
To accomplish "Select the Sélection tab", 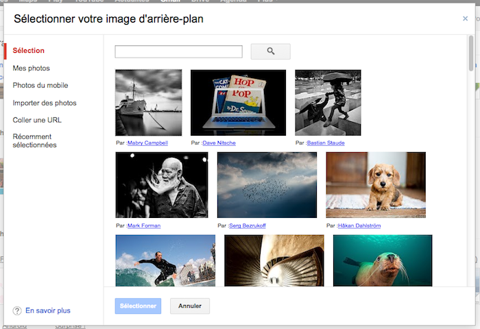I will point(29,51).
